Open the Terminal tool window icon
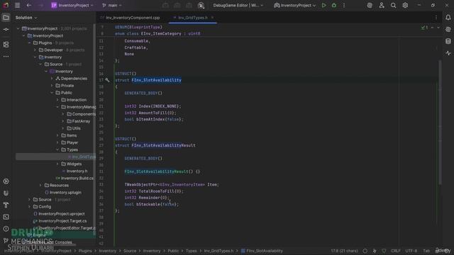 [6, 217]
